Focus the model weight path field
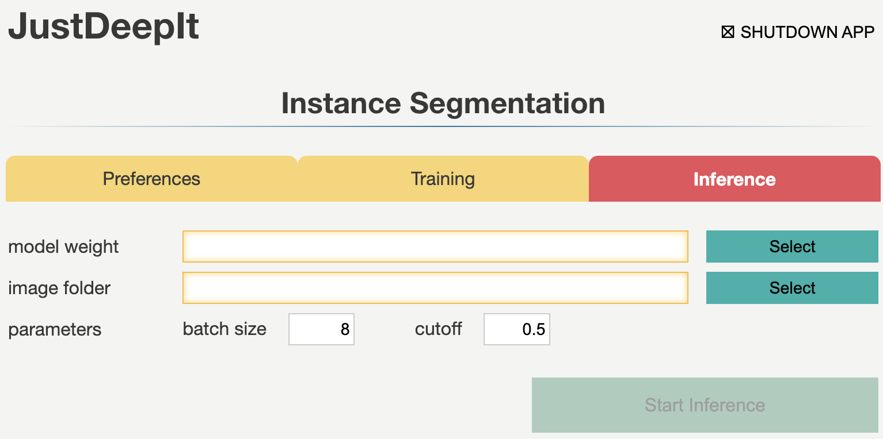The image size is (883, 439). pos(435,247)
